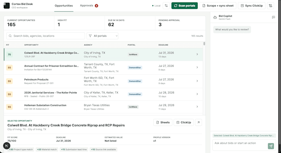Open Prisoner Extradition row chevron
Viewport: 281px width, 153px height.
point(197,68)
